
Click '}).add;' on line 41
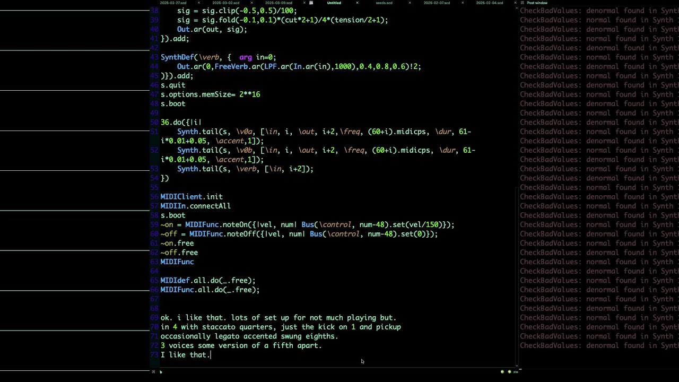coord(175,39)
